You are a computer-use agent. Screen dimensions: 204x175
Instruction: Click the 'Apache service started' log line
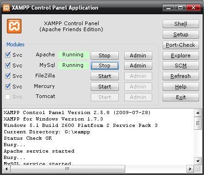click(39, 151)
